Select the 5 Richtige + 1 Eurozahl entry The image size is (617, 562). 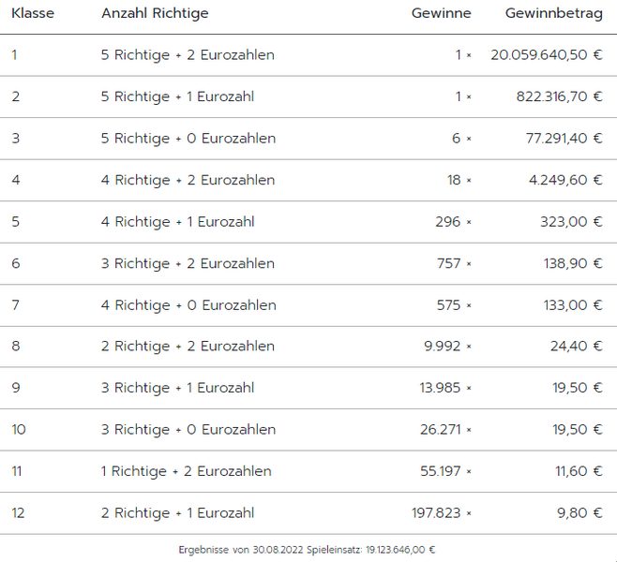point(177,96)
